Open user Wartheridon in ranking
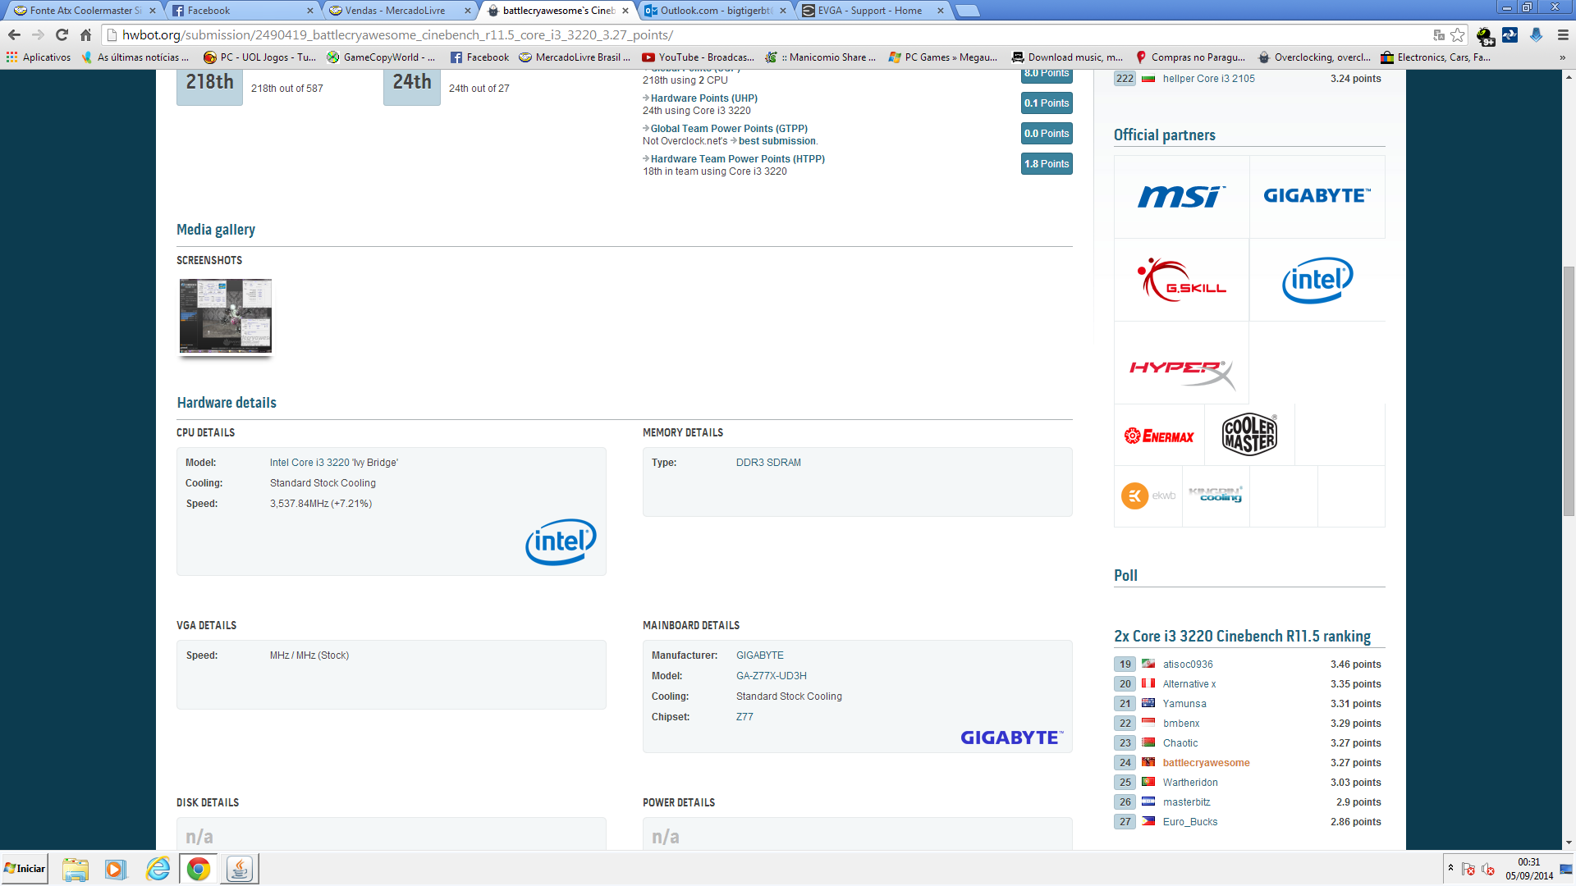The height and width of the screenshot is (886, 1576). coord(1189,783)
